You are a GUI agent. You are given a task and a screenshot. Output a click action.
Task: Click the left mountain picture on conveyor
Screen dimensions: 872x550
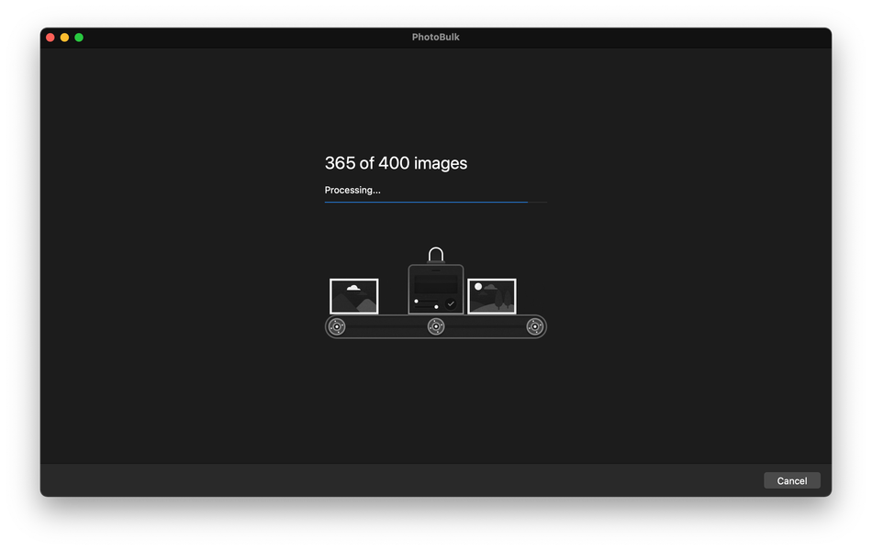pyautogui.click(x=353, y=296)
